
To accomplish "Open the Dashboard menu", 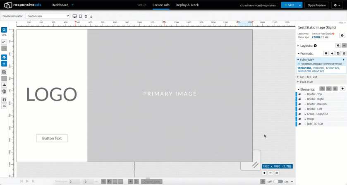I will click(60, 5).
